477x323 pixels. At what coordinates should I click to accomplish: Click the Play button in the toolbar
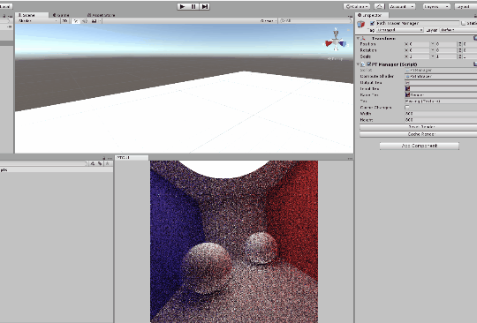coord(183,6)
